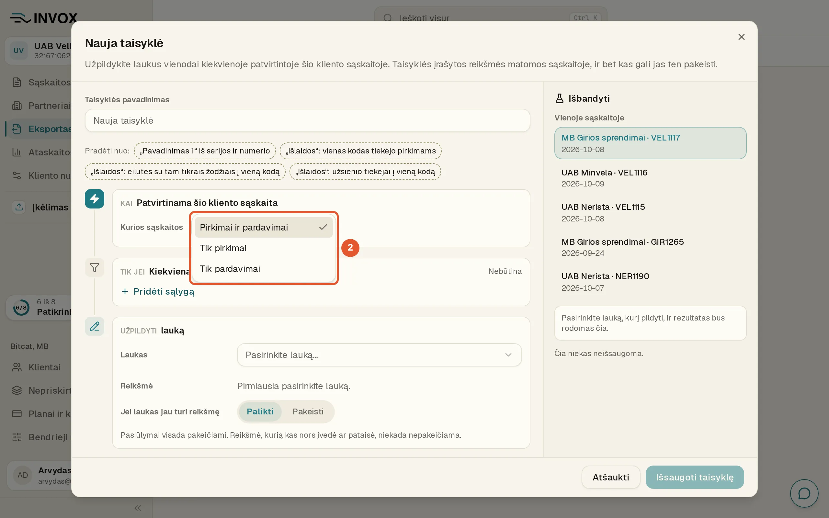The width and height of the screenshot is (829, 518).
Task: Select UAB Minvela VEL1116 test invoice
Action: point(650,178)
